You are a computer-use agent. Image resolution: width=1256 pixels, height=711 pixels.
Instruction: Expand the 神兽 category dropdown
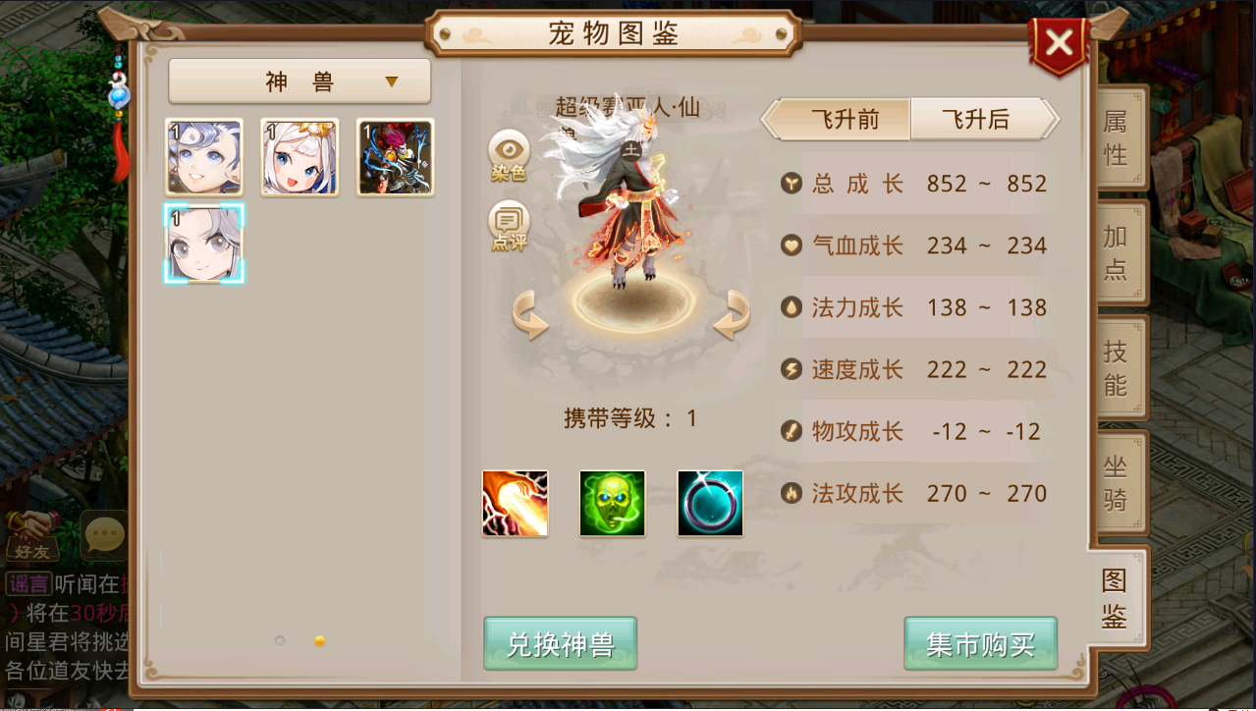300,82
